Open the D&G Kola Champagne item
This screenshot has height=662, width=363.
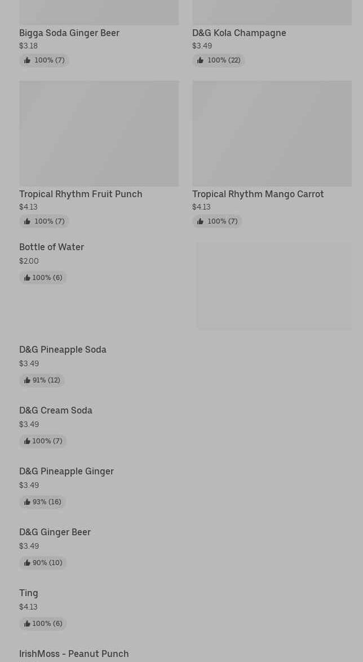click(x=239, y=33)
